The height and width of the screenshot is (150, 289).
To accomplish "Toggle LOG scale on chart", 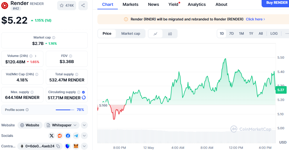I will [274, 34].
